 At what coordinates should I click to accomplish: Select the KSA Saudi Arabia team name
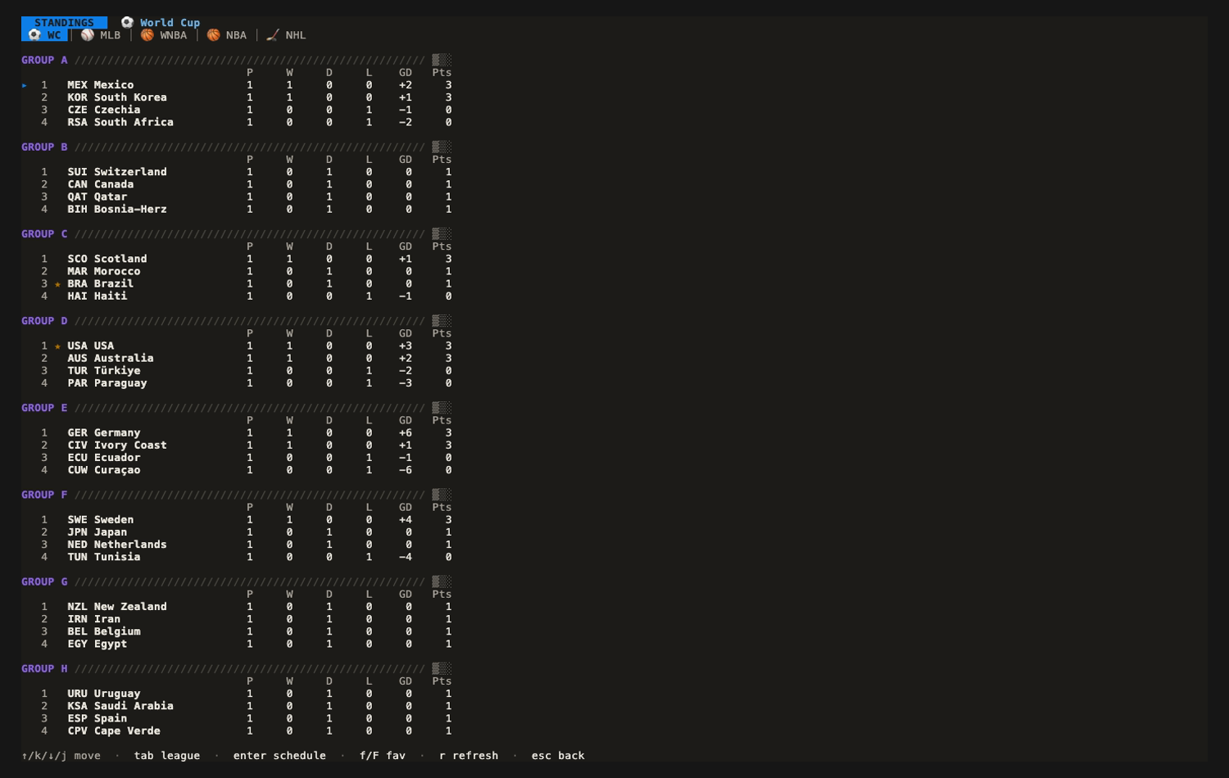click(x=120, y=706)
